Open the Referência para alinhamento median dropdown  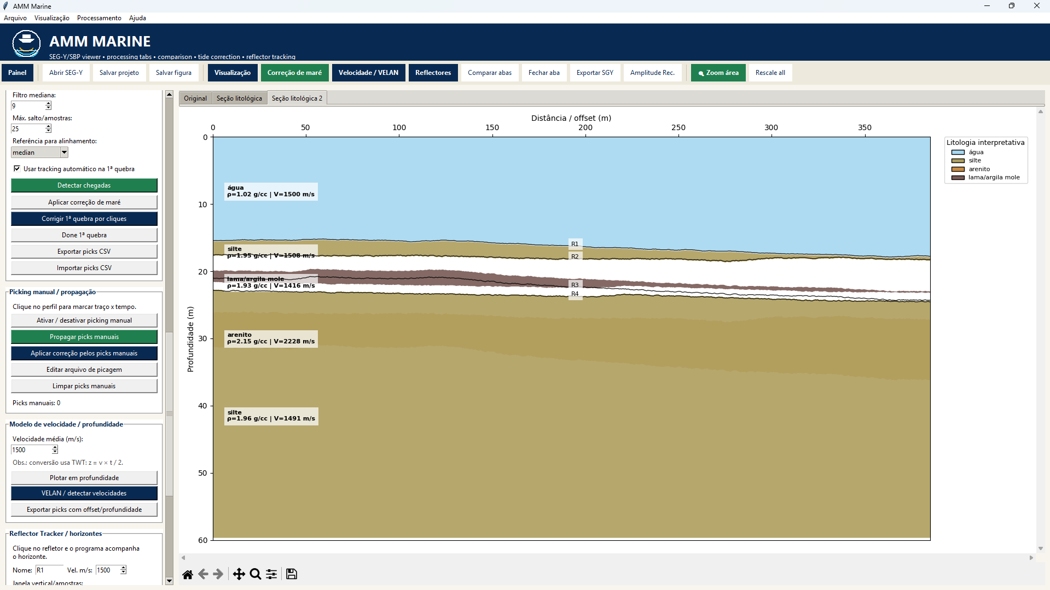(x=64, y=153)
